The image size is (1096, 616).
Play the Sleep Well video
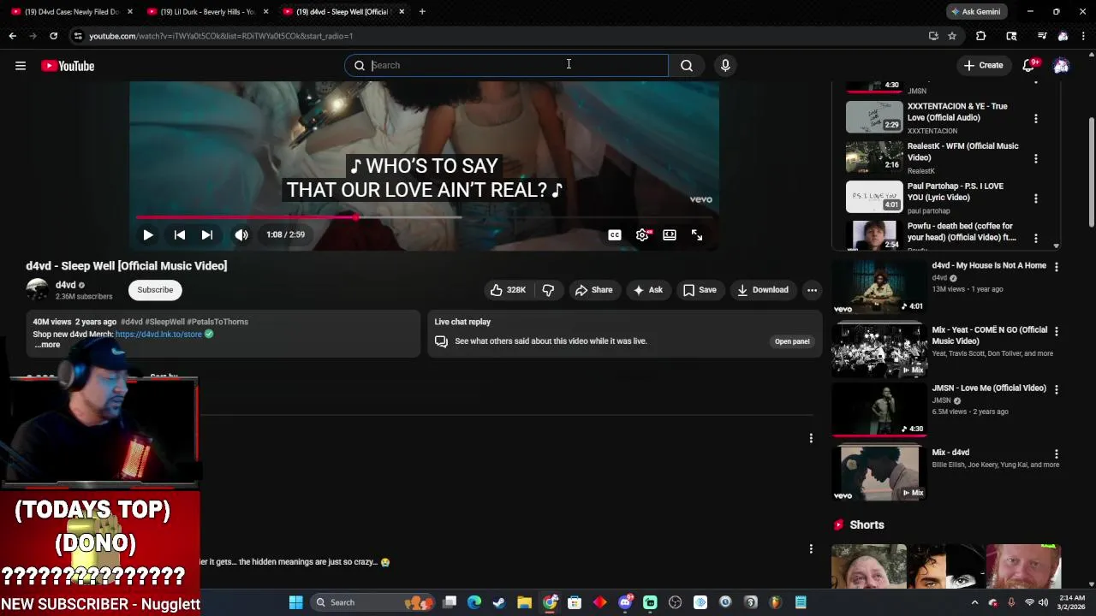(x=148, y=234)
